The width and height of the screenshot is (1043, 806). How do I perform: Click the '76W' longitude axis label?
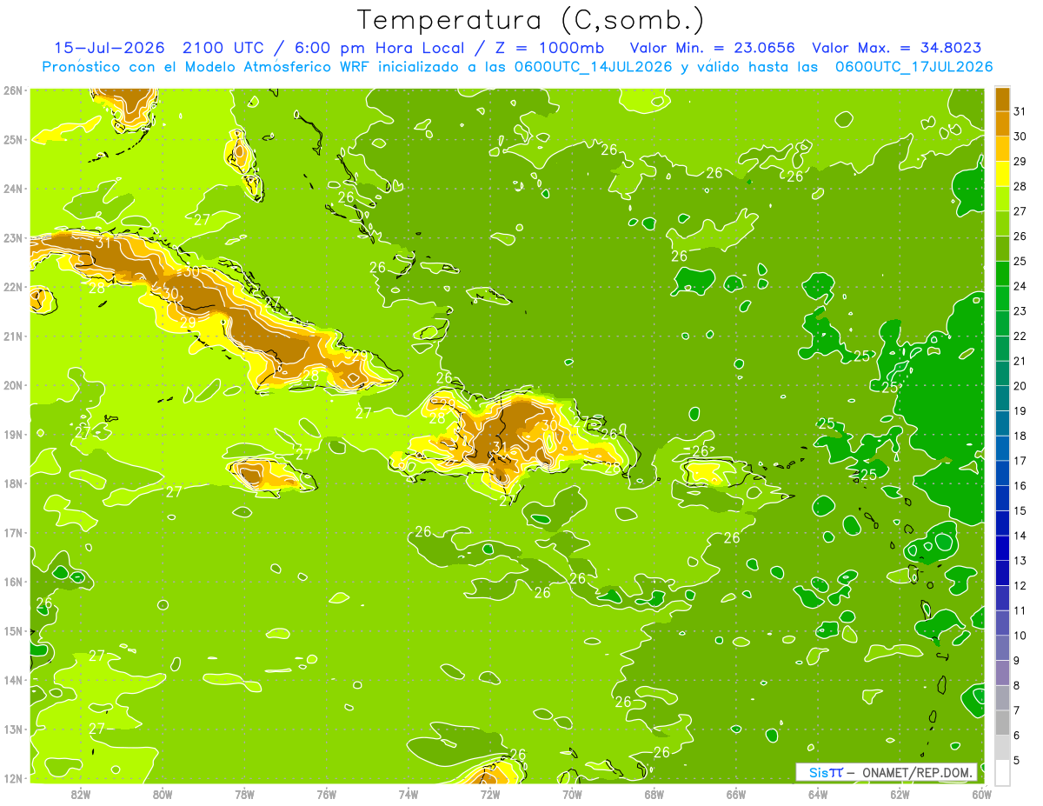click(327, 795)
